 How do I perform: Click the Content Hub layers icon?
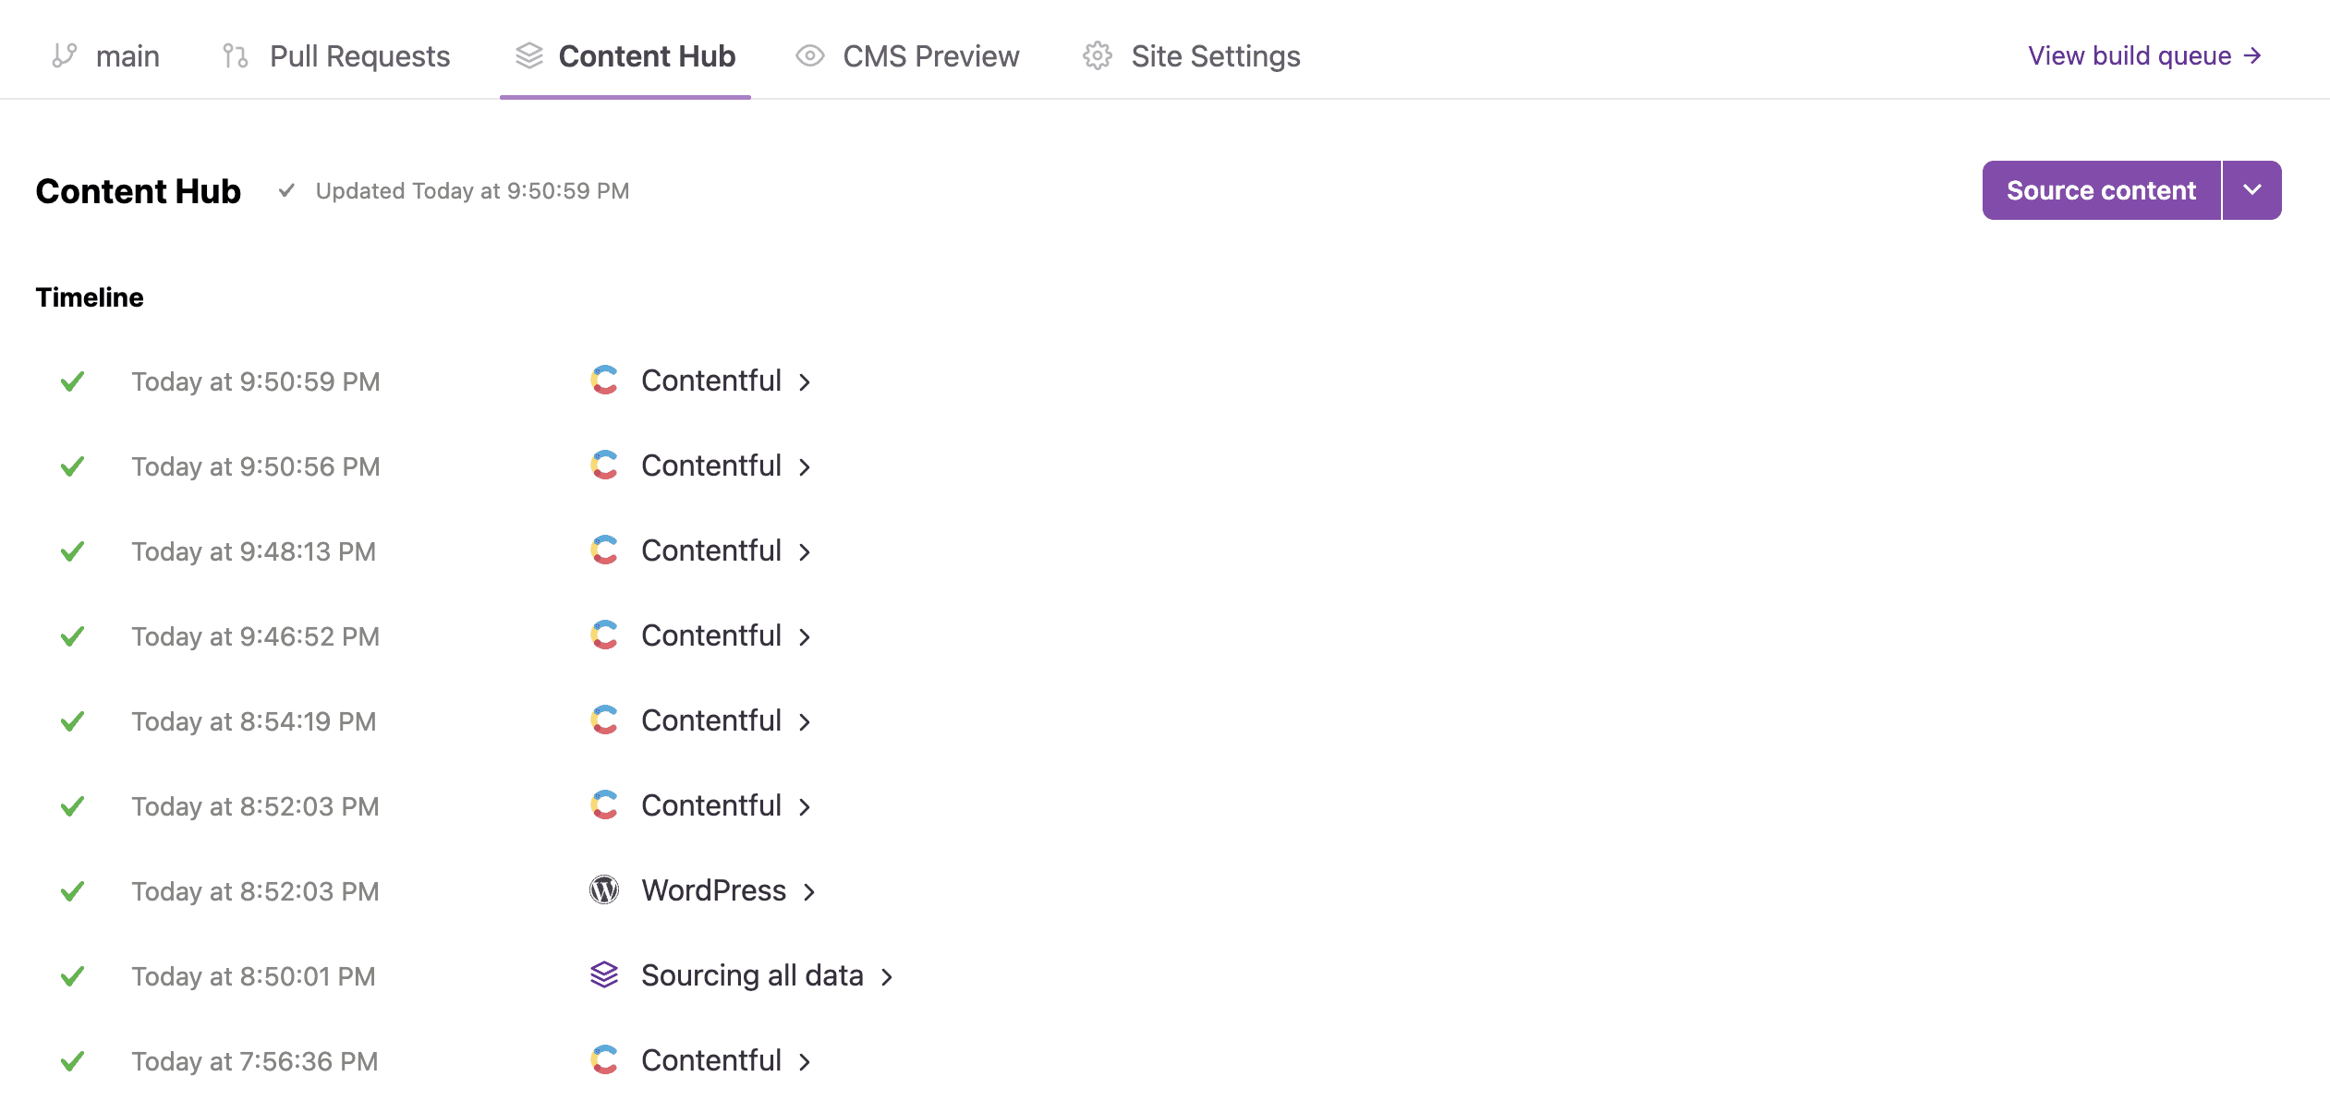click(529, 56)
